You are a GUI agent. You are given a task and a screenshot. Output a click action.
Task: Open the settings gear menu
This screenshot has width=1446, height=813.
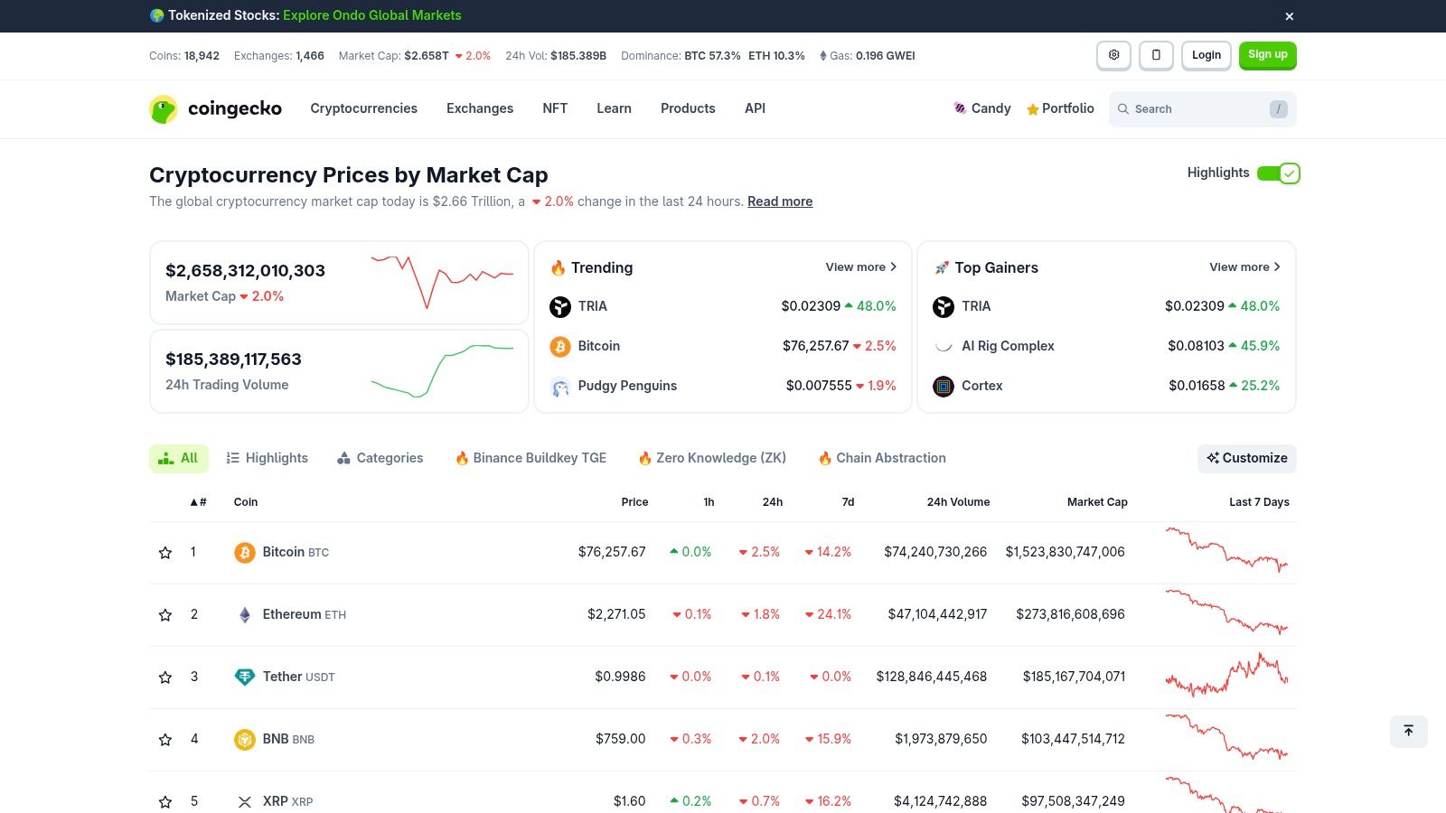pos(1113,55)
